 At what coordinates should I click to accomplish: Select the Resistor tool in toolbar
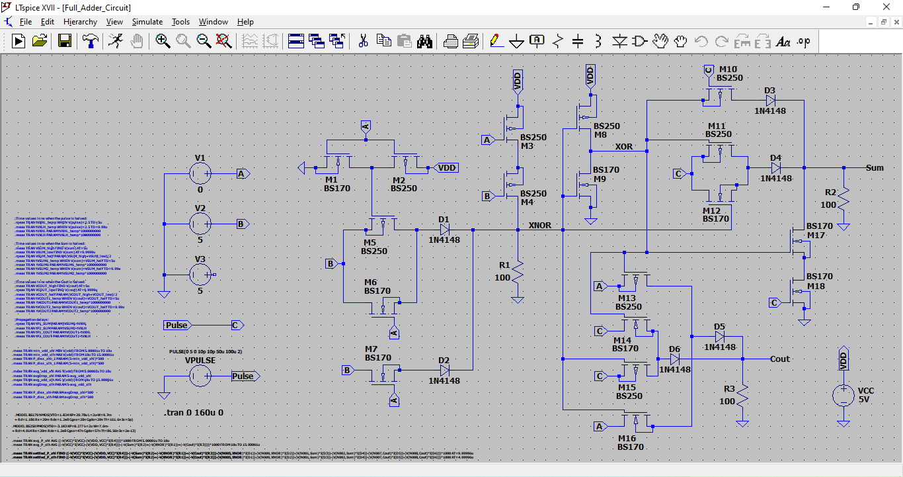pos(557,41)
